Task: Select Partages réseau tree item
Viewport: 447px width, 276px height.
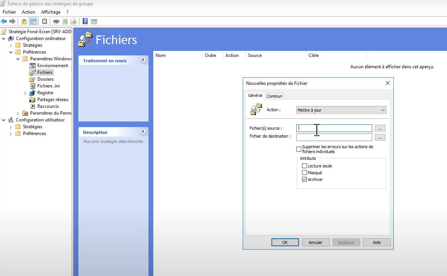Action: (53, 100)
